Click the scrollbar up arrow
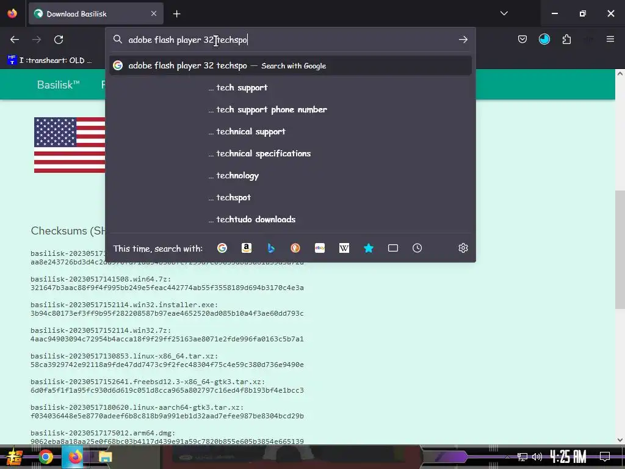625x469 pixels. 620,74
